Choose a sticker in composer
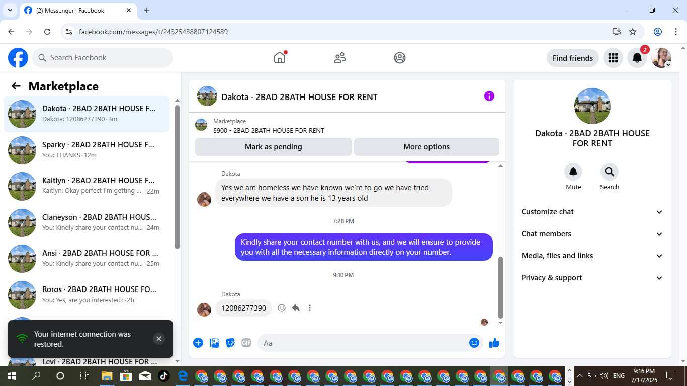The width and height of the screenshot is (687, 386). pyautogui.click(x=230, y=343)
